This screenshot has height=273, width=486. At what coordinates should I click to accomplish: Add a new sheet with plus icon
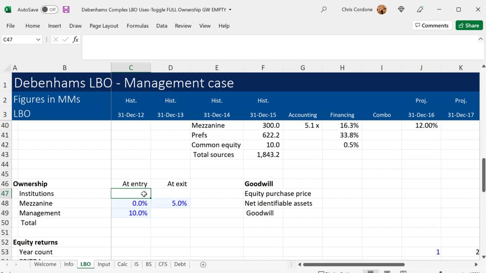coord(203,265)
